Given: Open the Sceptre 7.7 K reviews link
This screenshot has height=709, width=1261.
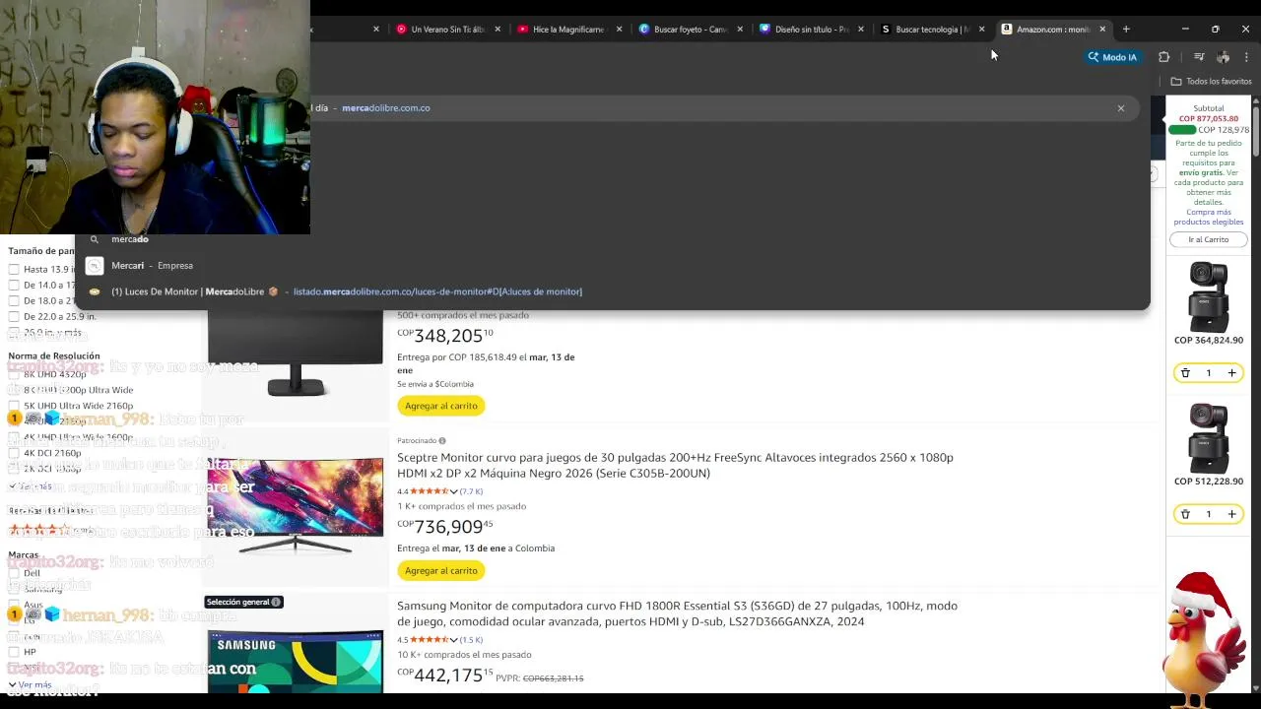Looking at the screenshot, I should pyautogui.click(x=471, y=491).
